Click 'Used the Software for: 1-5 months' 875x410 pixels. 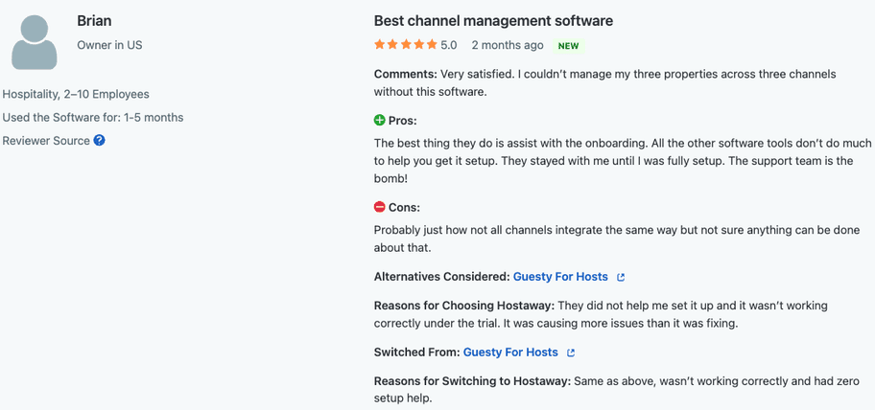pyautogui.click(x=93, y=117)
